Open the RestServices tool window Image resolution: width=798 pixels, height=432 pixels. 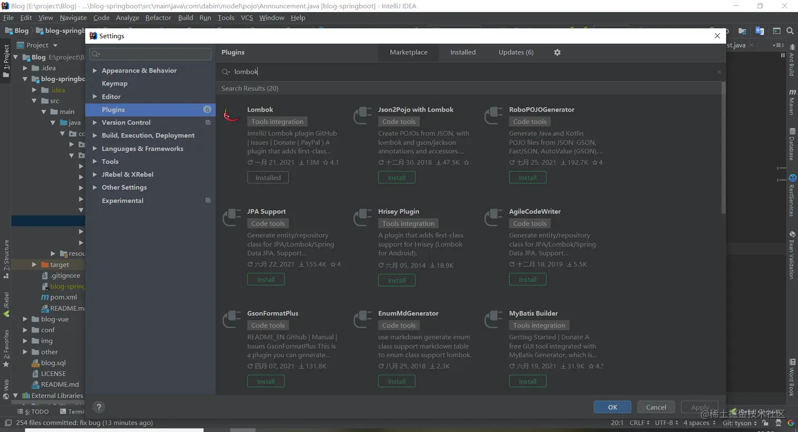[792, 195]
